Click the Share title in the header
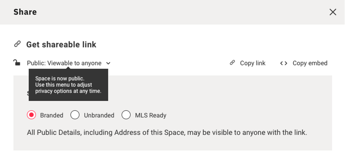Screen dimensions: 345x163 pyautogui.click(x=25, y=12)
